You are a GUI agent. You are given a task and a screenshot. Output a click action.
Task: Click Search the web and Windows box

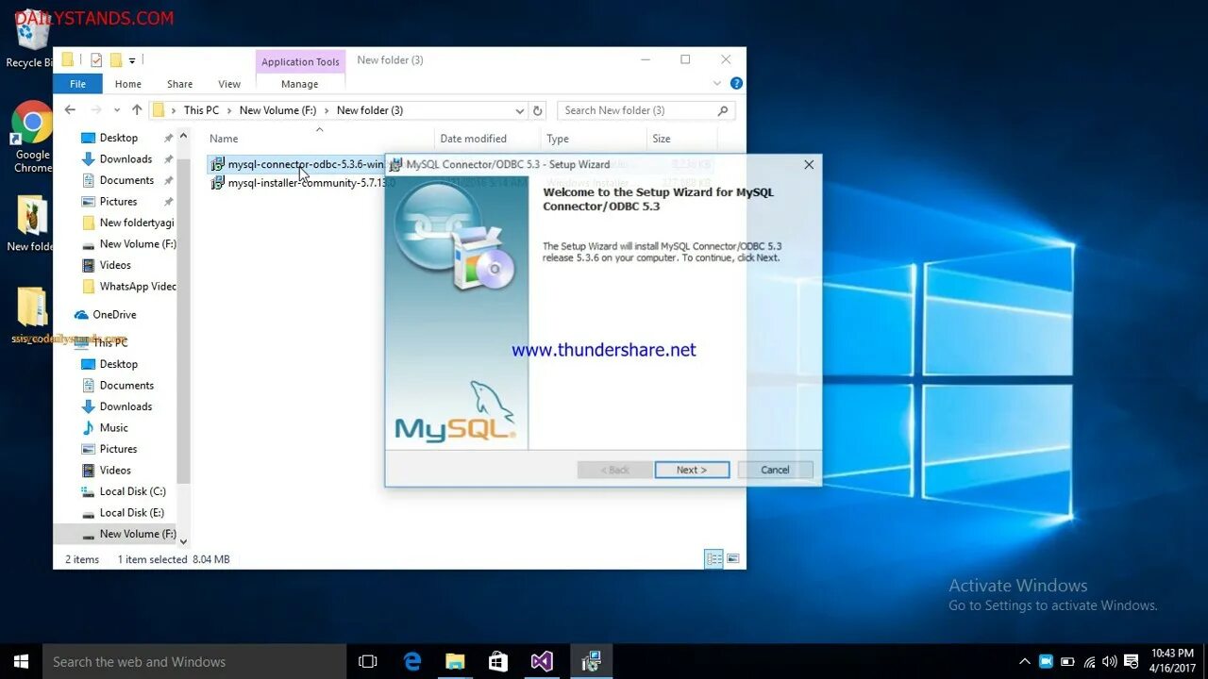coord(194,662)
